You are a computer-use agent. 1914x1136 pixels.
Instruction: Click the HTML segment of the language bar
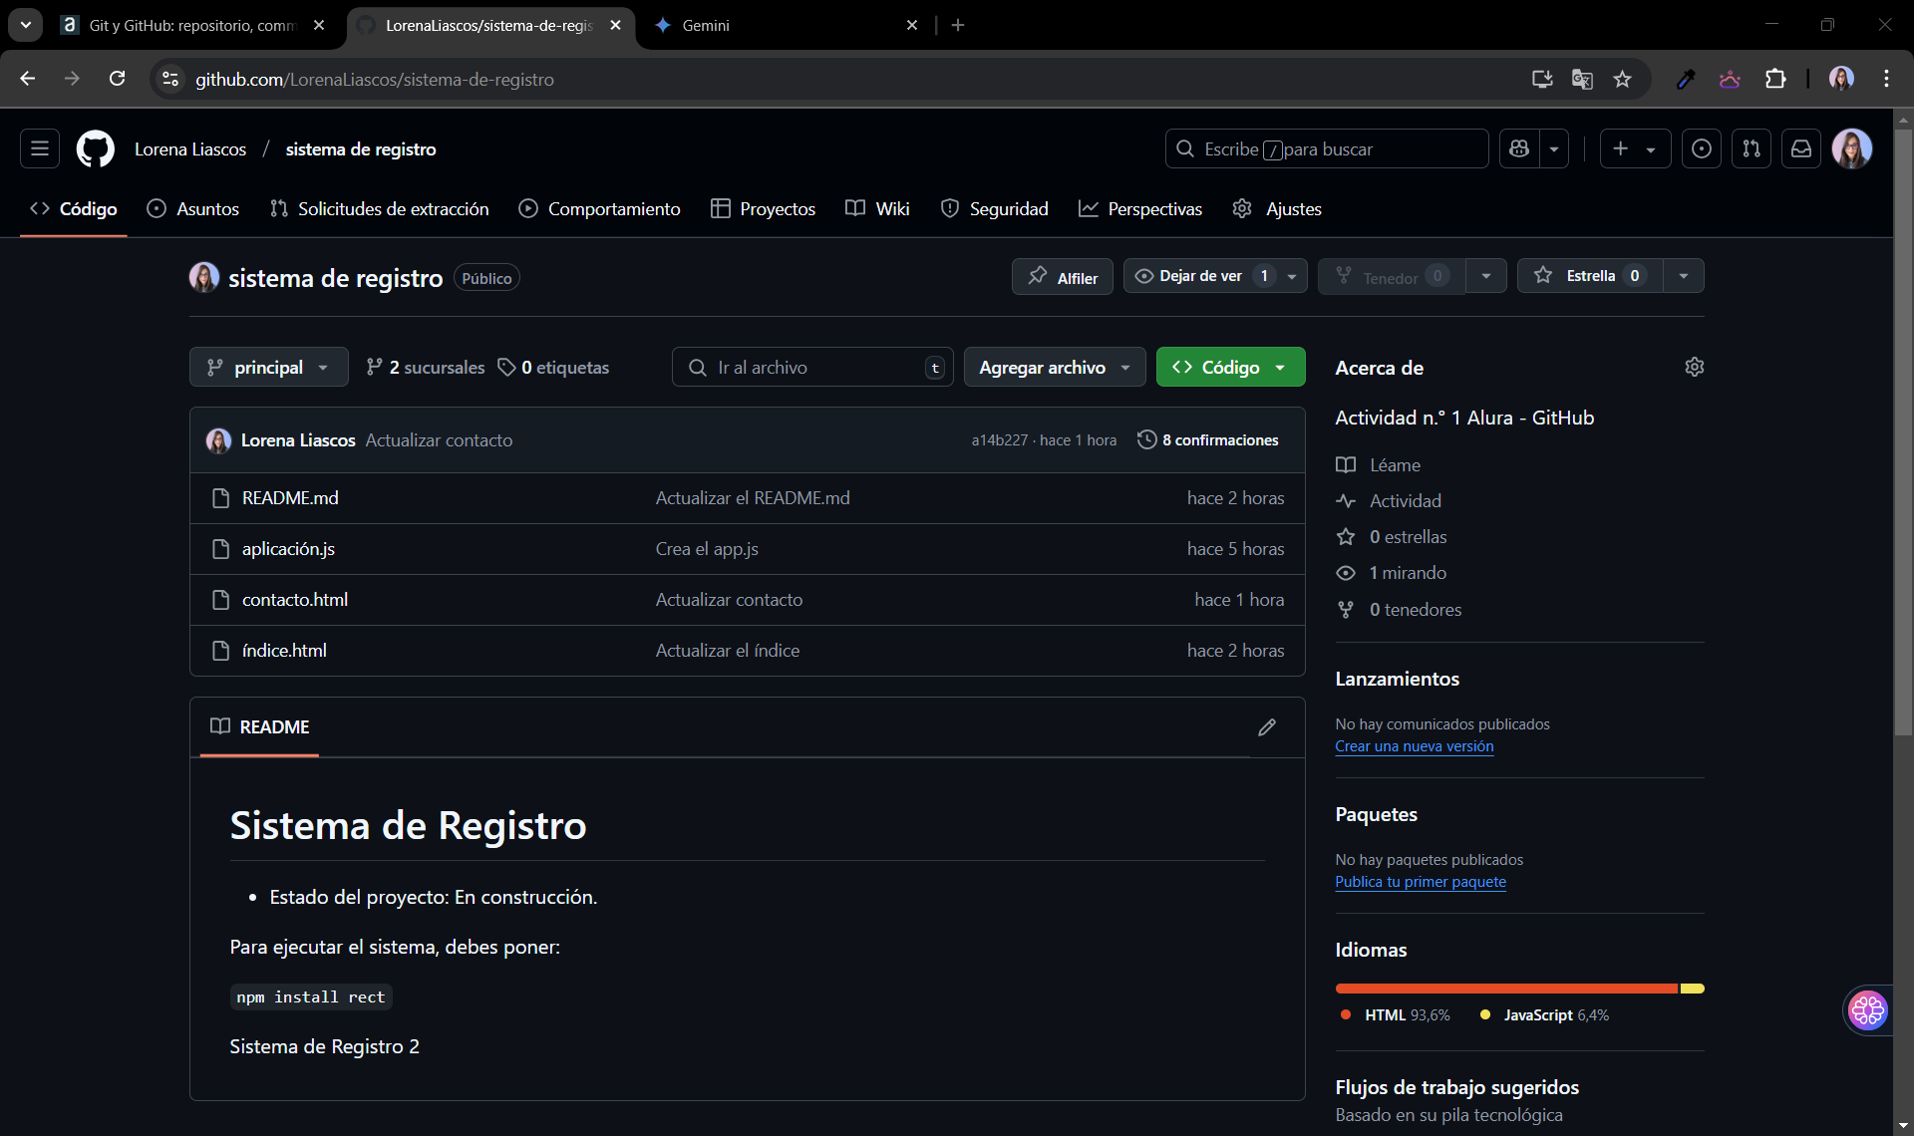[x=1507, y=989]
